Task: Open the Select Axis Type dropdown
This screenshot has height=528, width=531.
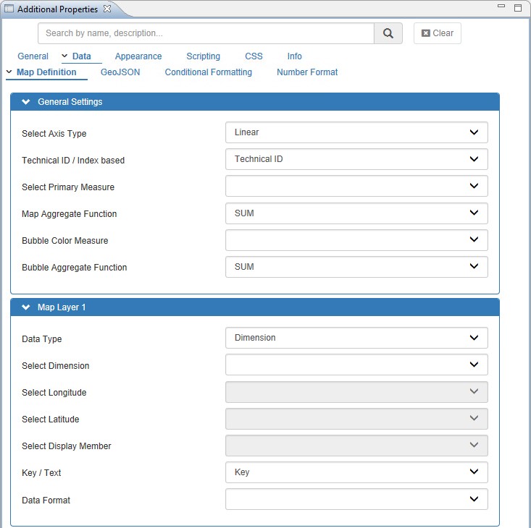Action: 356,132
